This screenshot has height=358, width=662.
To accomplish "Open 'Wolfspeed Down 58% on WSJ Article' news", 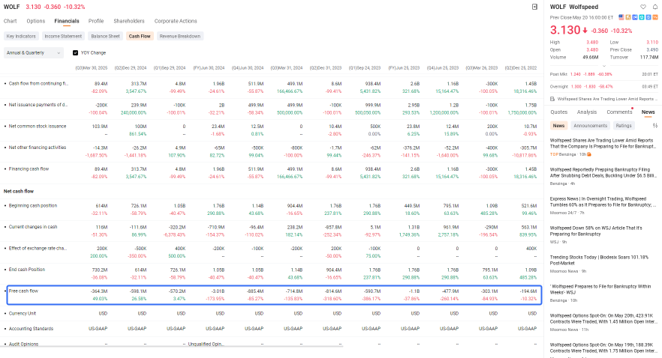I will point(596,231).
